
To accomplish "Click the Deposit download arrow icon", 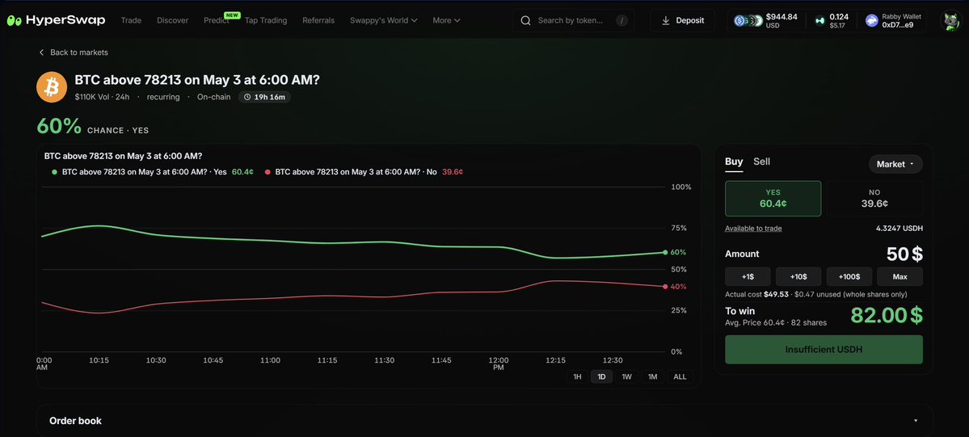I will click(666, 20).
